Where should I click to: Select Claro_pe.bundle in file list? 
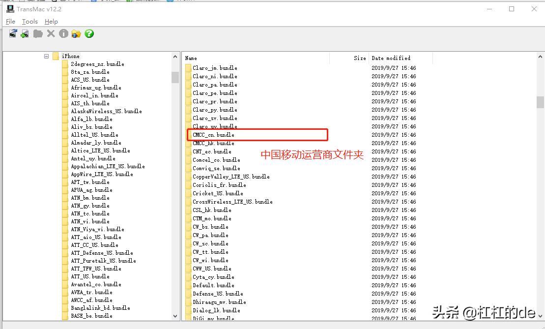[215, 93]
